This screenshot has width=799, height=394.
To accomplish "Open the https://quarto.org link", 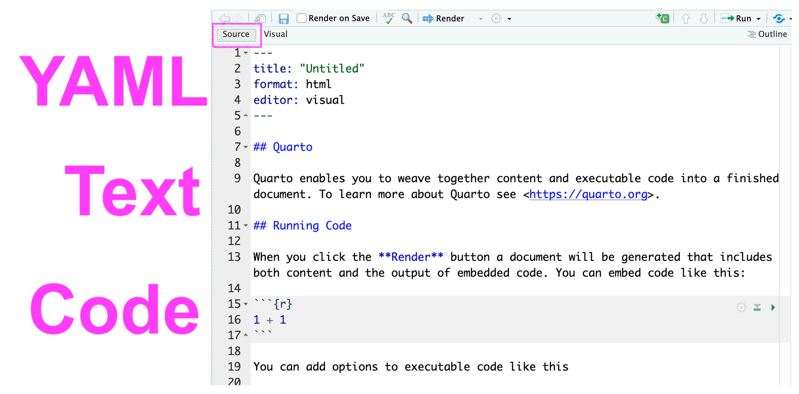I will coord(588,194).
